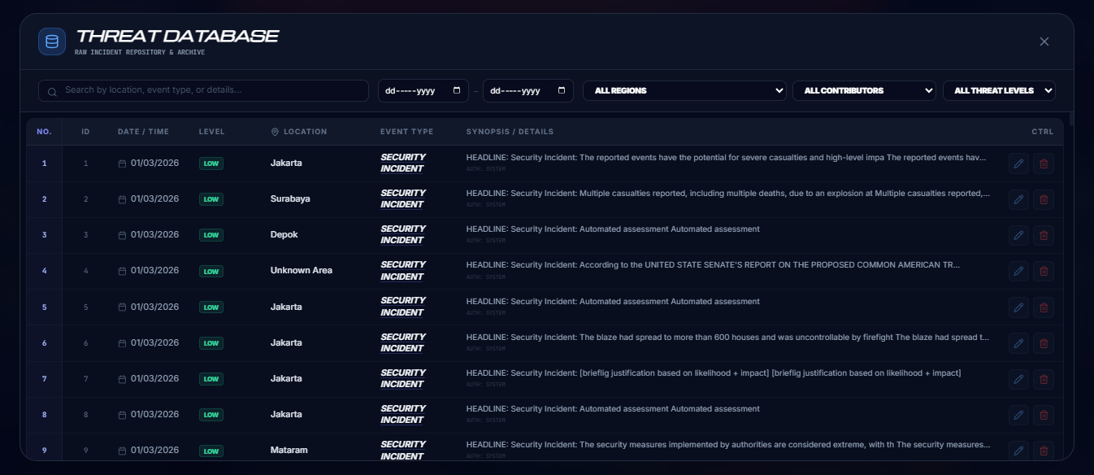Click the EVENT TYPE column header
This screenshot has width=1094, height=475.
coord(407,132)
